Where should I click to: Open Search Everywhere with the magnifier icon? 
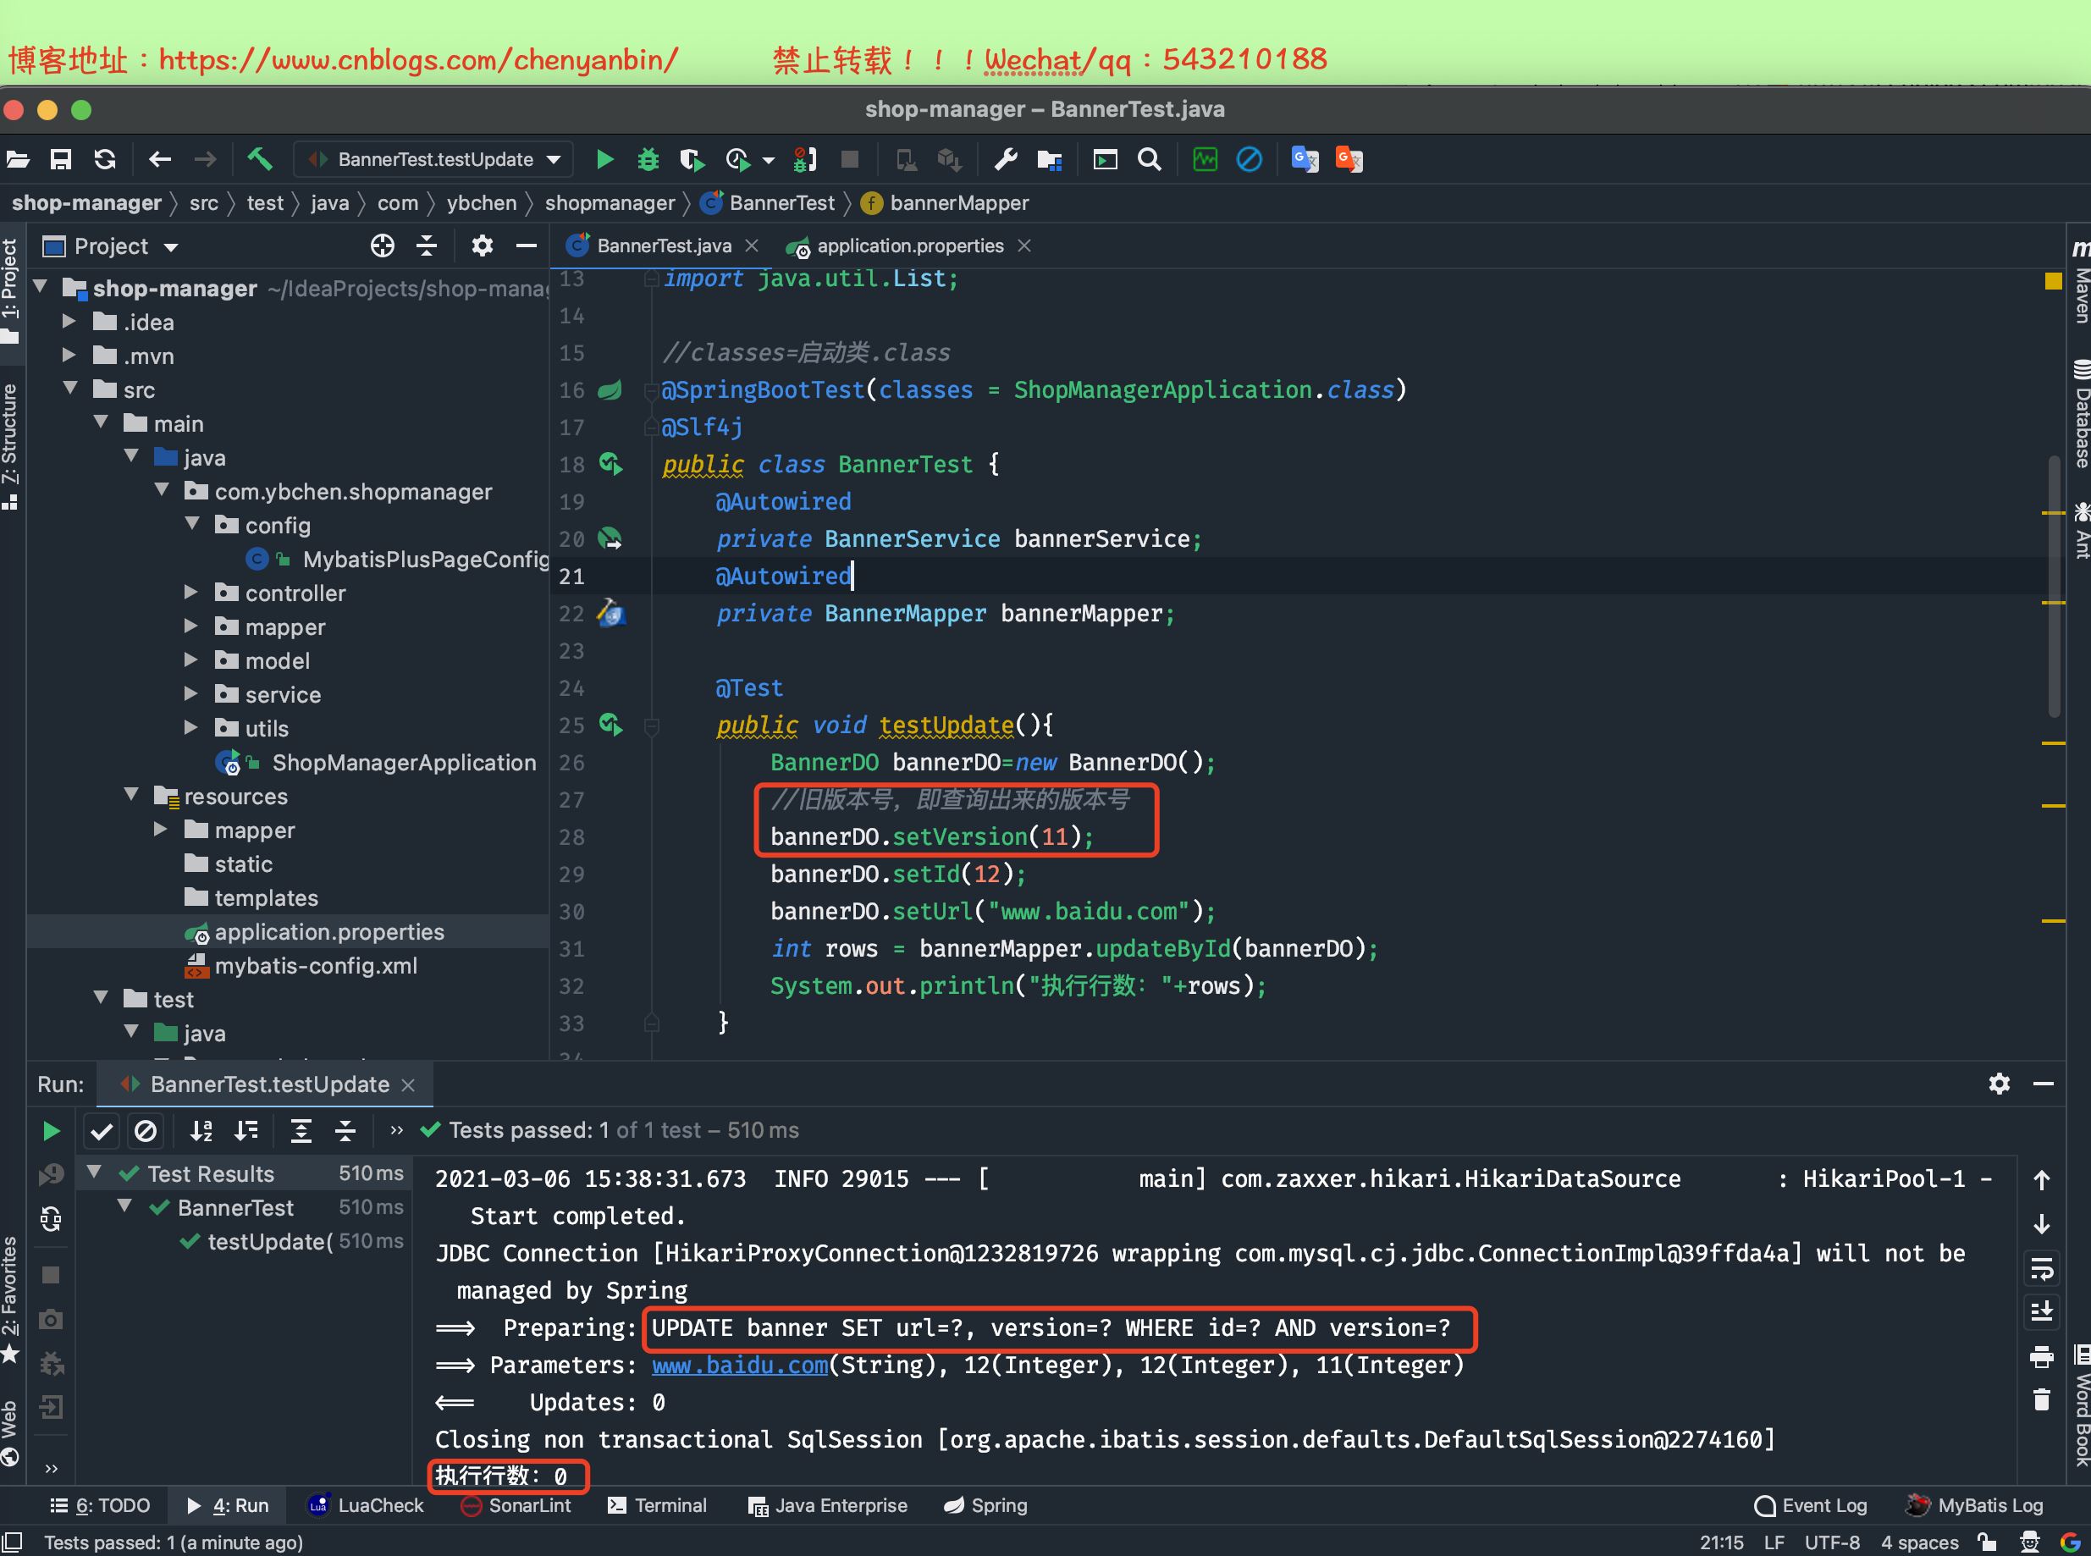[1149, 159]
